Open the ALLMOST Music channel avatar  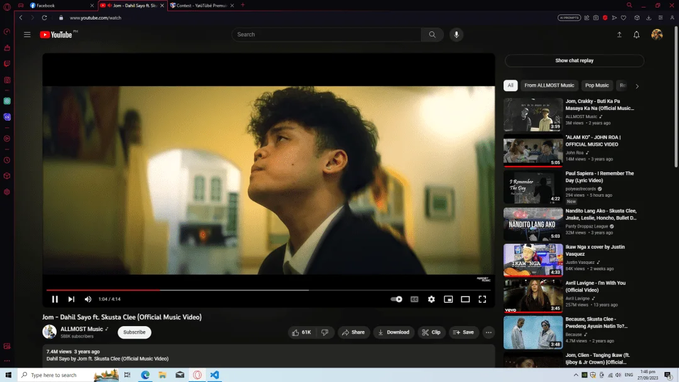tap(50, 332)
